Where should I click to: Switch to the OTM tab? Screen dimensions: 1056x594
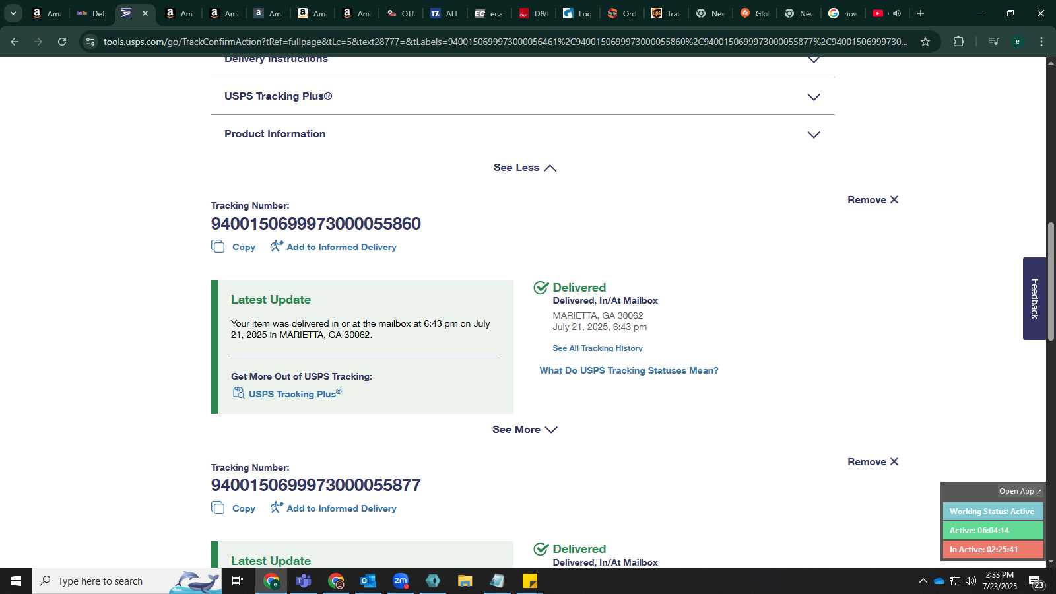click(401, 13)
